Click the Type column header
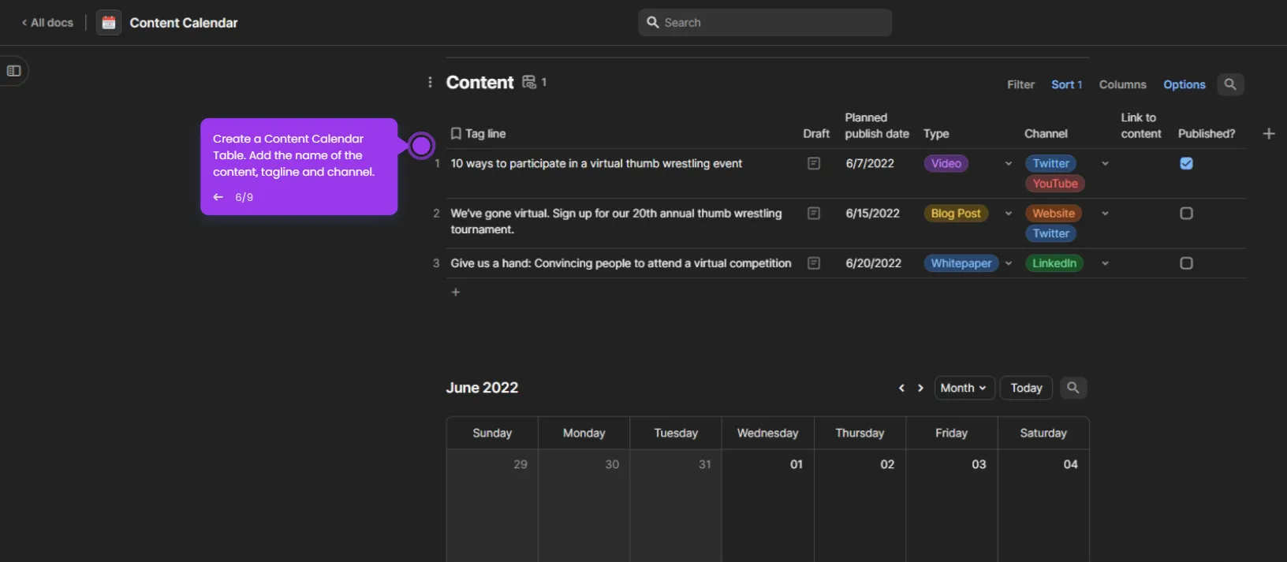The width and height of the screenshot is (1287, 562). pyautogui.click(x=936, y=134)
